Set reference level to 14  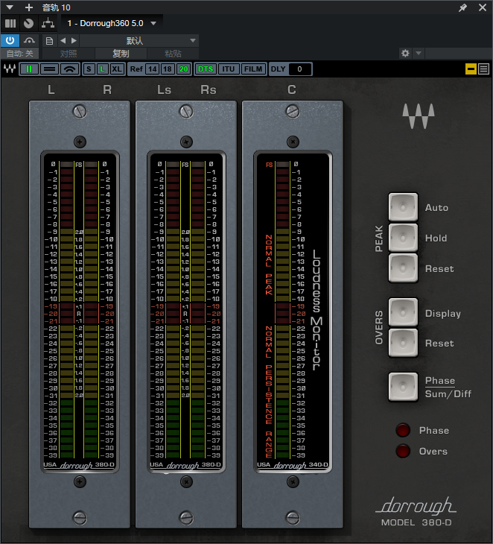pos(153,69)
